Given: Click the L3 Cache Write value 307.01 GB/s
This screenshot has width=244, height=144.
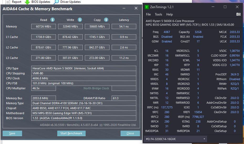Looking at the screenshot, I should (70, 58).
